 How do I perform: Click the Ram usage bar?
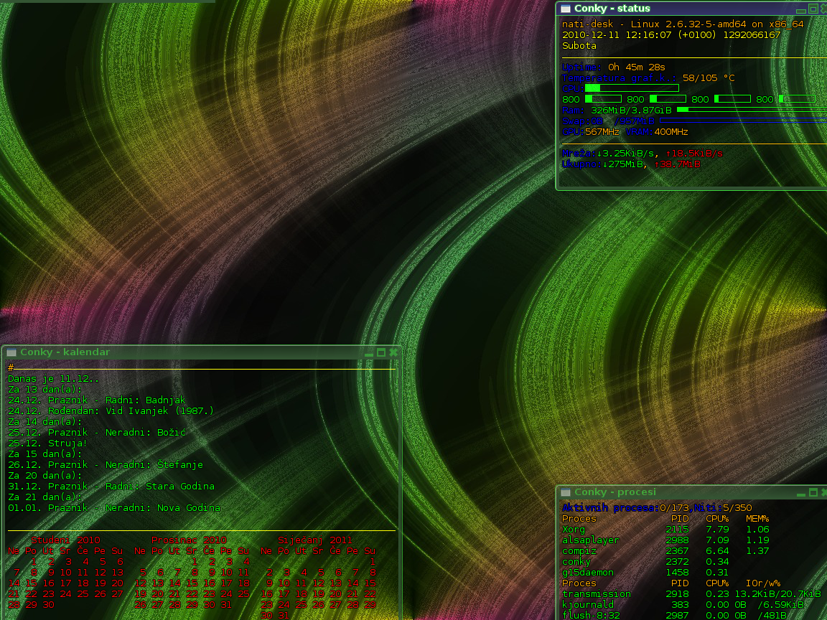pyautogui.click(x=751, y=110)
